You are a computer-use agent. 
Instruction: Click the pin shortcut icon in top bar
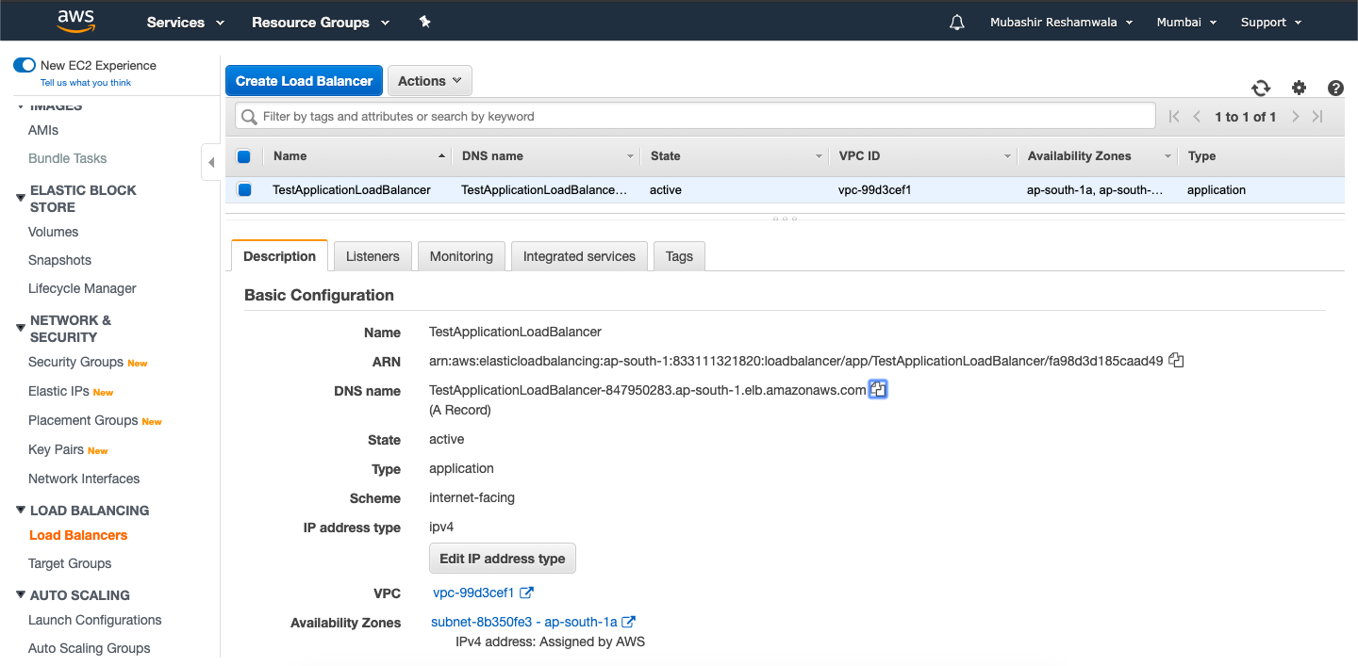pos(425,22)
